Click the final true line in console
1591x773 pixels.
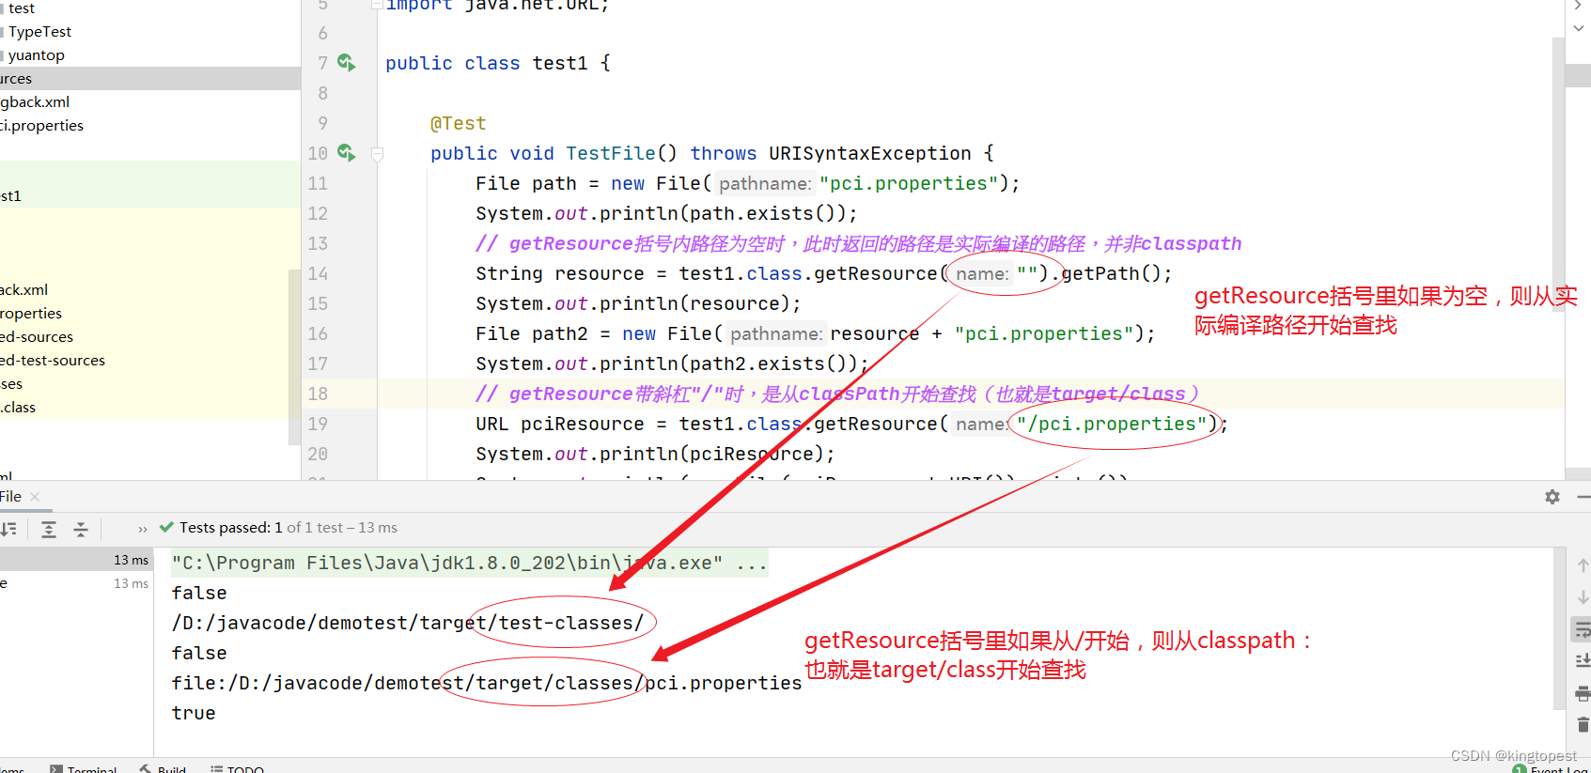(x=194, y=713)
